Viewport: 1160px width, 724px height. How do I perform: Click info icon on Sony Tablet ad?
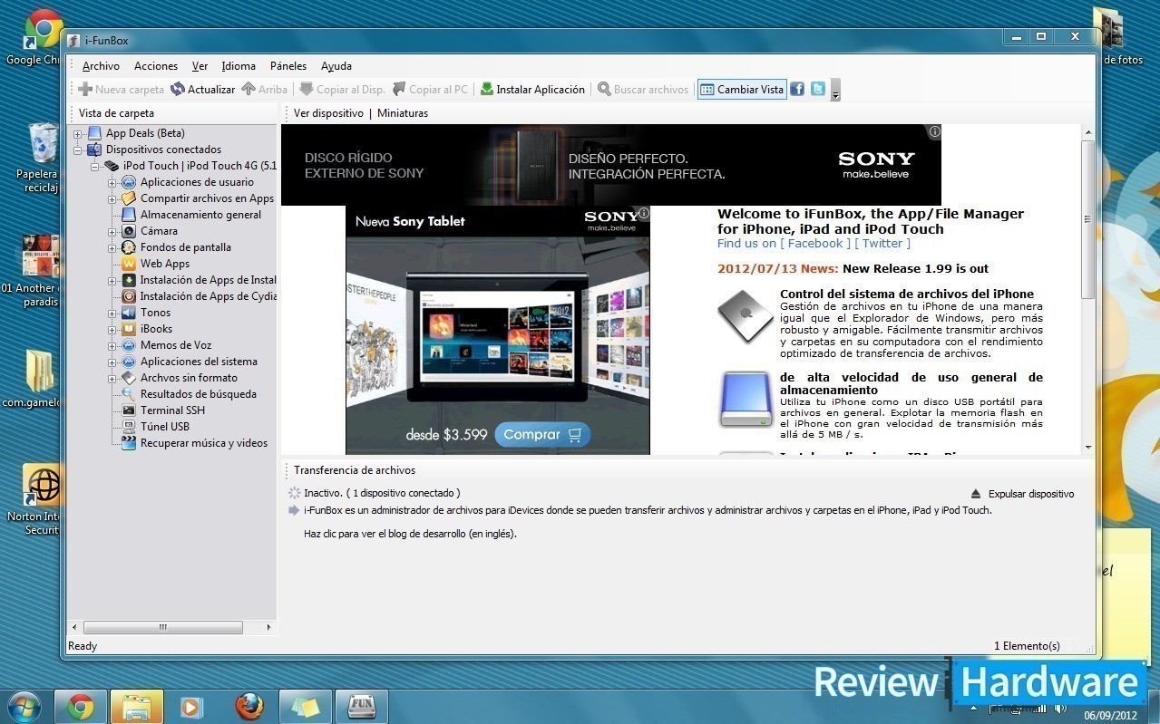click(x=643, y=214)
